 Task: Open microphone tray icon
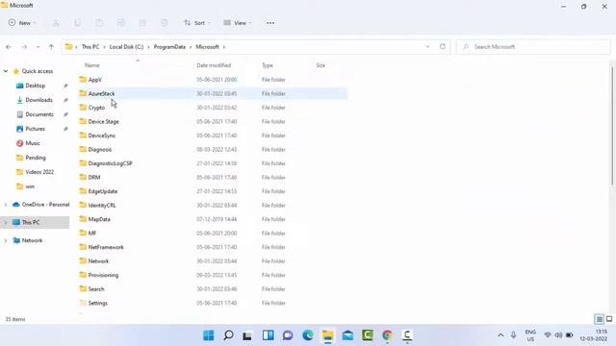tap(513, 335)
